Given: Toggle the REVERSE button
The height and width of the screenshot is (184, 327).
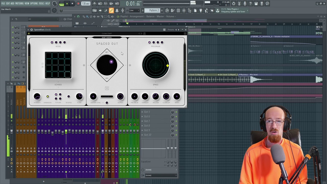Looking at the screenshot, I should (68, 97).
